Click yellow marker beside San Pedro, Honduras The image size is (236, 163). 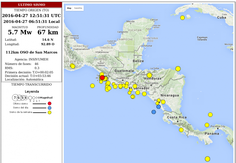(149, 75)
